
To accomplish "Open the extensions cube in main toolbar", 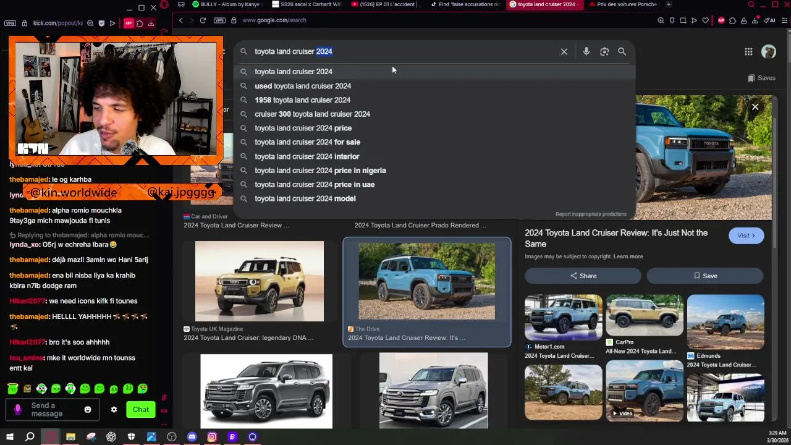I will (732, 20).
